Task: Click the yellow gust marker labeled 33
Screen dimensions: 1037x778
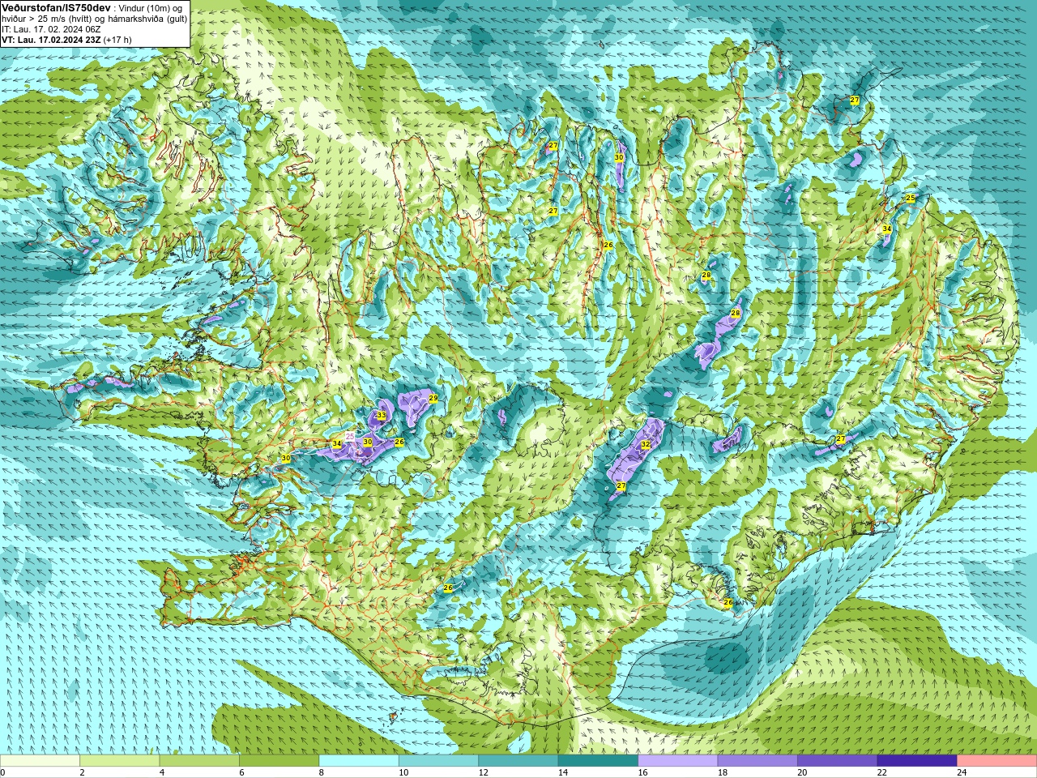Action: click(x=381, y=416)
